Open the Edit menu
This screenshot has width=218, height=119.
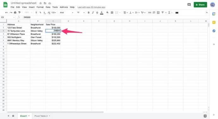[x=18, y=7]
